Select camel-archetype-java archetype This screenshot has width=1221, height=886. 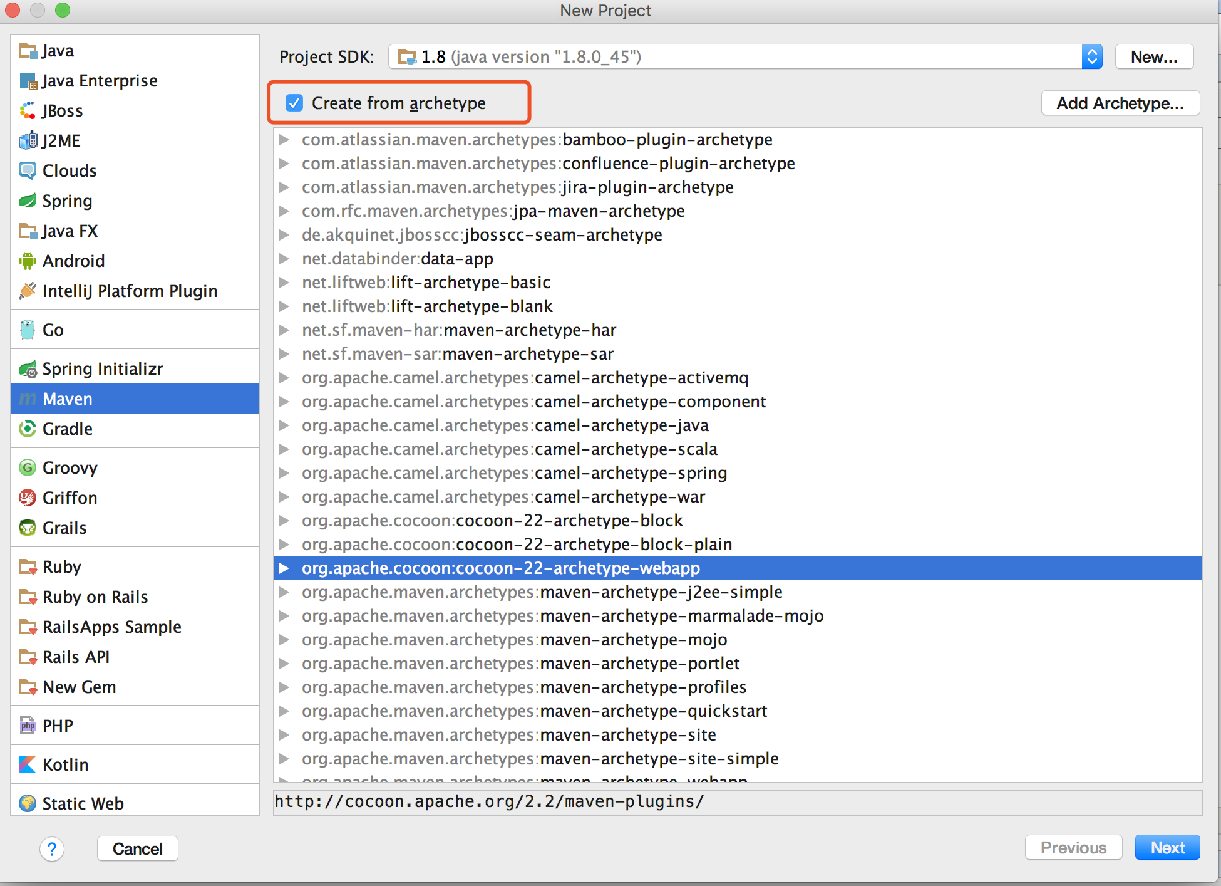[738, 425]
